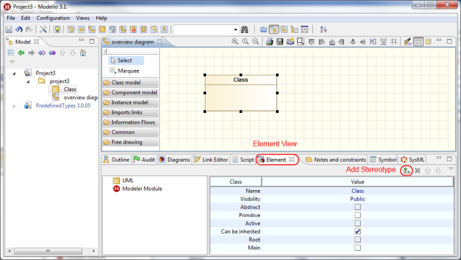Expand the Imports links palette group
The width and height of the screenshot is (461, 260).
130,112
